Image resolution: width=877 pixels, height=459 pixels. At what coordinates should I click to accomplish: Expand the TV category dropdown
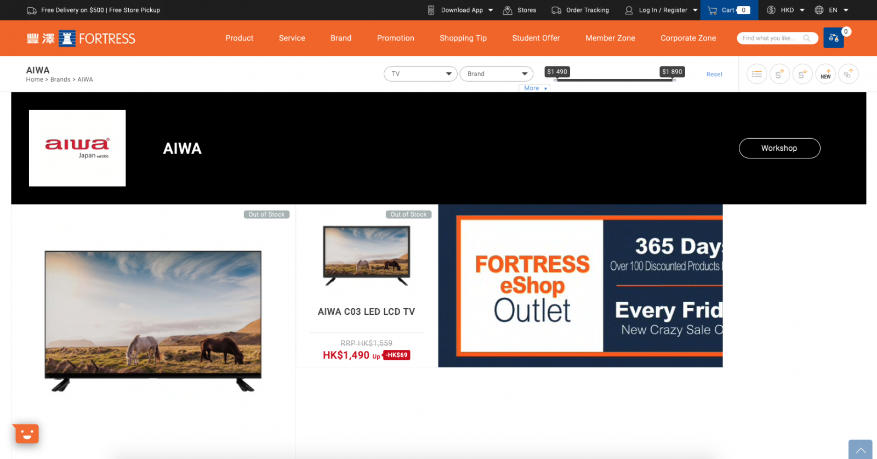pyautogui.click(x=420, y=74)
